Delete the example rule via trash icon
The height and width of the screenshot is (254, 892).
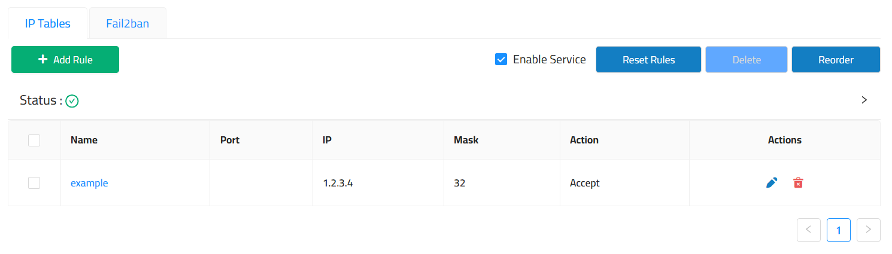tap(798, 183)
